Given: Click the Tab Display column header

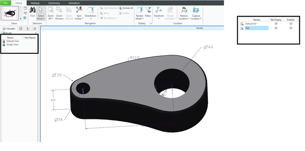Looking at the screenshot, I should pyautogui.click(x=276, y=20).
